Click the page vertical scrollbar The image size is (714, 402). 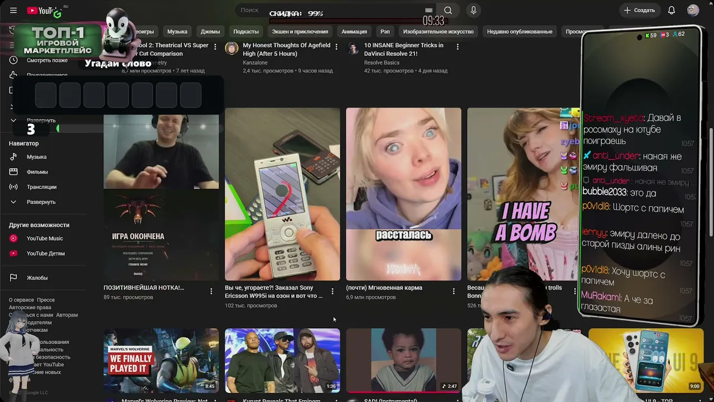(x=711, y=181)
